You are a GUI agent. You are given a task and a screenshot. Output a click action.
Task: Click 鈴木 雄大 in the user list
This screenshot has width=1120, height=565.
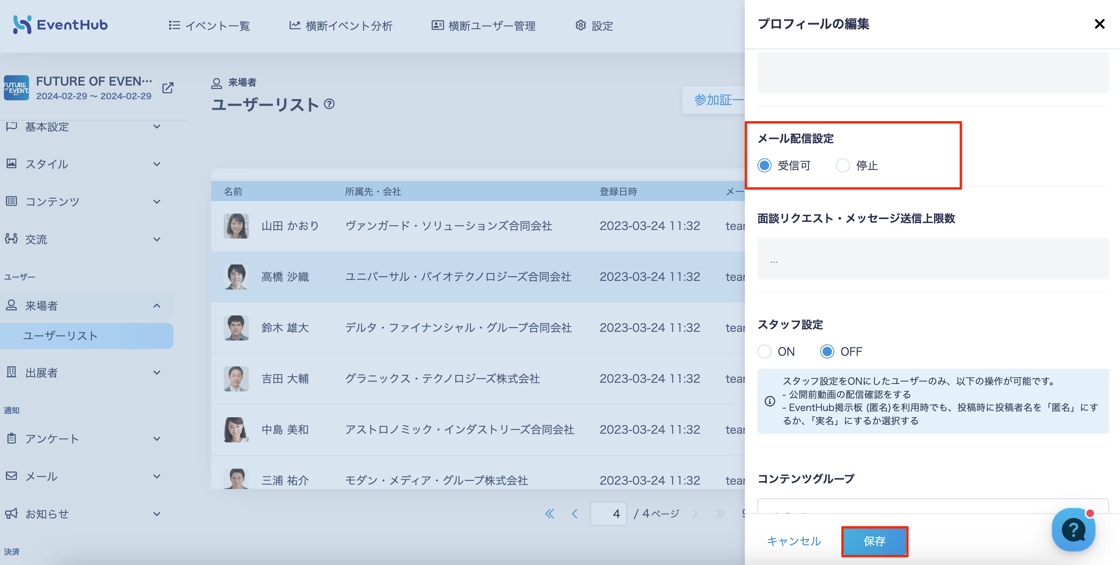[x=285, y=328]
